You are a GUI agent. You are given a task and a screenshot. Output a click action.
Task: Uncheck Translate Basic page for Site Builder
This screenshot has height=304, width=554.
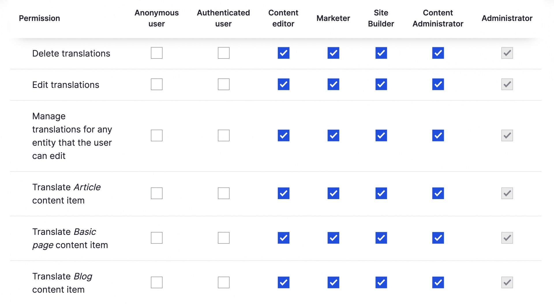381,238
